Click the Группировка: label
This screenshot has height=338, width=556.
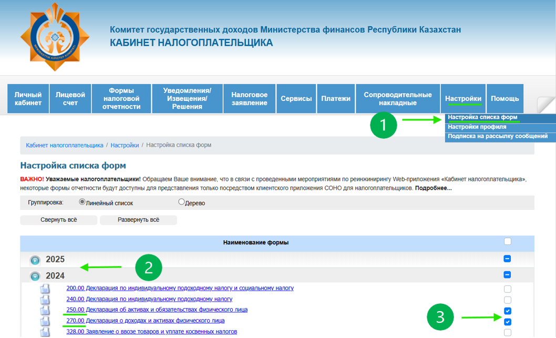point(46,202)
